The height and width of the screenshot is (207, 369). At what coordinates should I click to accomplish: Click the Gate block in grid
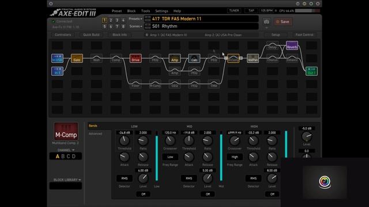77,58
